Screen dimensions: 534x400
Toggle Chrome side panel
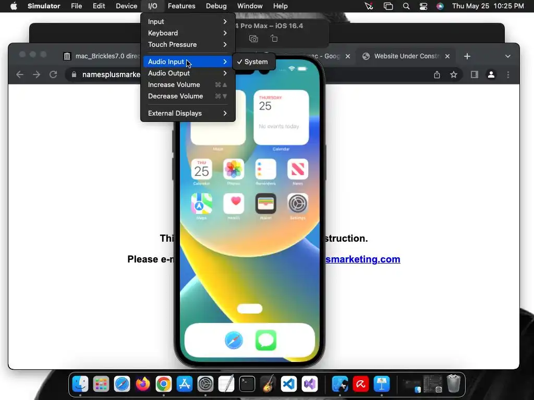pyautogui.click(x=475, y=74)
